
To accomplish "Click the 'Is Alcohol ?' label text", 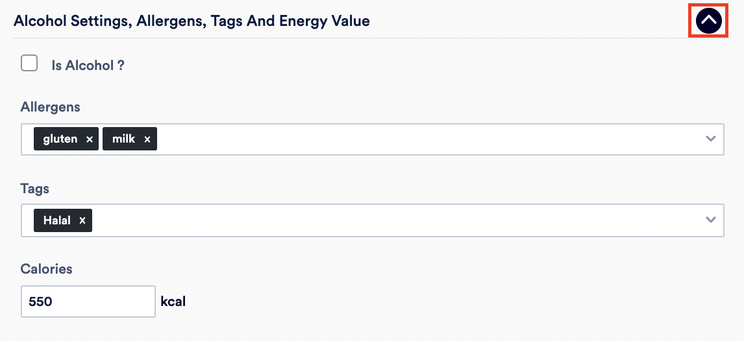I will 88,65.
